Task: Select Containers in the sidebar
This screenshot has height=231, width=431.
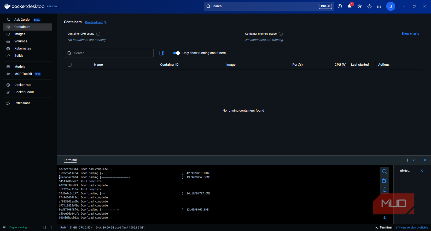Action: tap(27, 27)
